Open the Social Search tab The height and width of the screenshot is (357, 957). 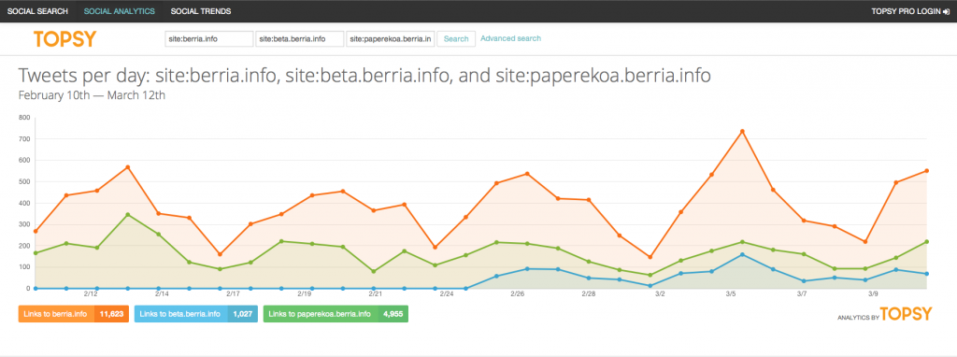tap(37, 11)
